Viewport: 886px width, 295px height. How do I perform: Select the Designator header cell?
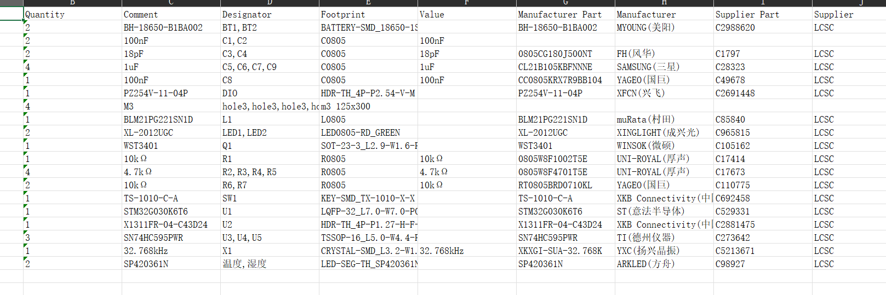click(270, 14)
